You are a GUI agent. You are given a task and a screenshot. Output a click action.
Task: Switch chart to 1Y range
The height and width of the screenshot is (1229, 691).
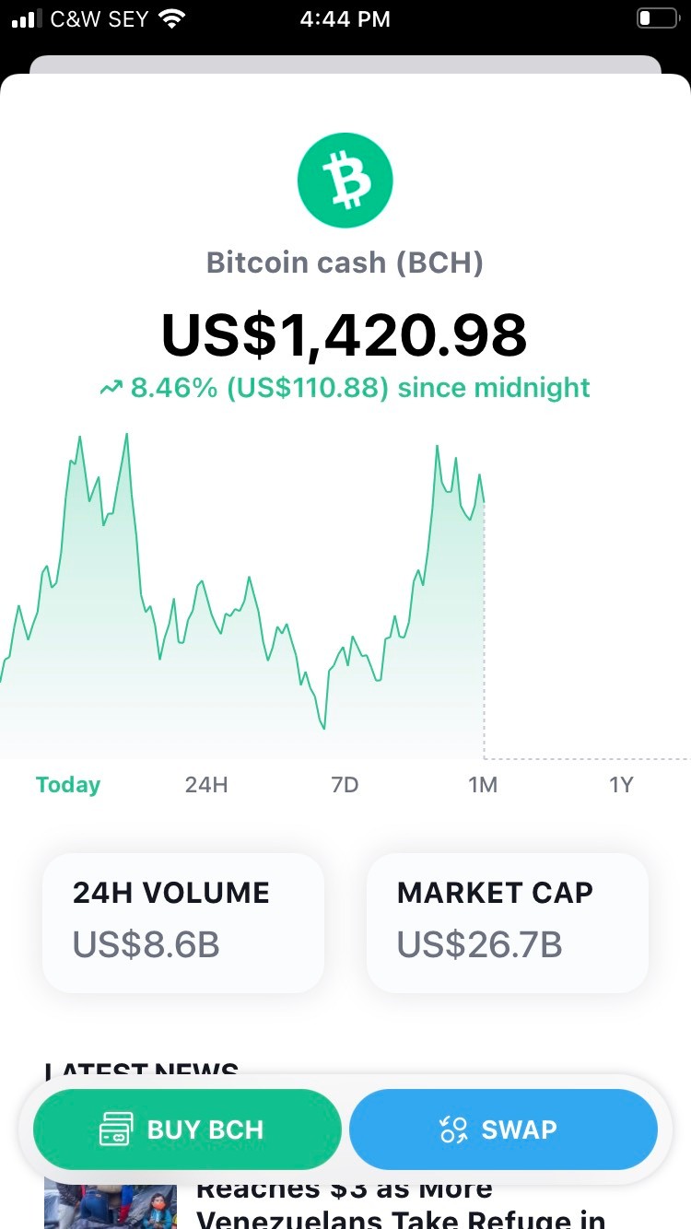coord(622,785)
